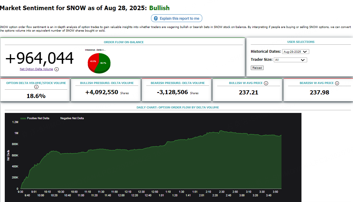353x202 pixels.
Task: Click the red 43.3% pie slice
Action: [x=92, y=62]
